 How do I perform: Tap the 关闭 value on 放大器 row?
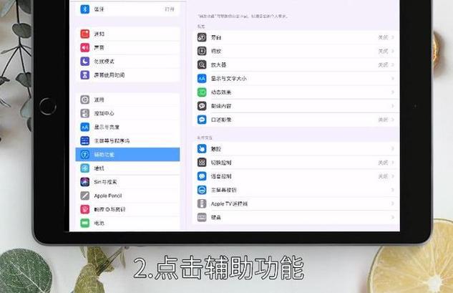click(x=384, y=64)
